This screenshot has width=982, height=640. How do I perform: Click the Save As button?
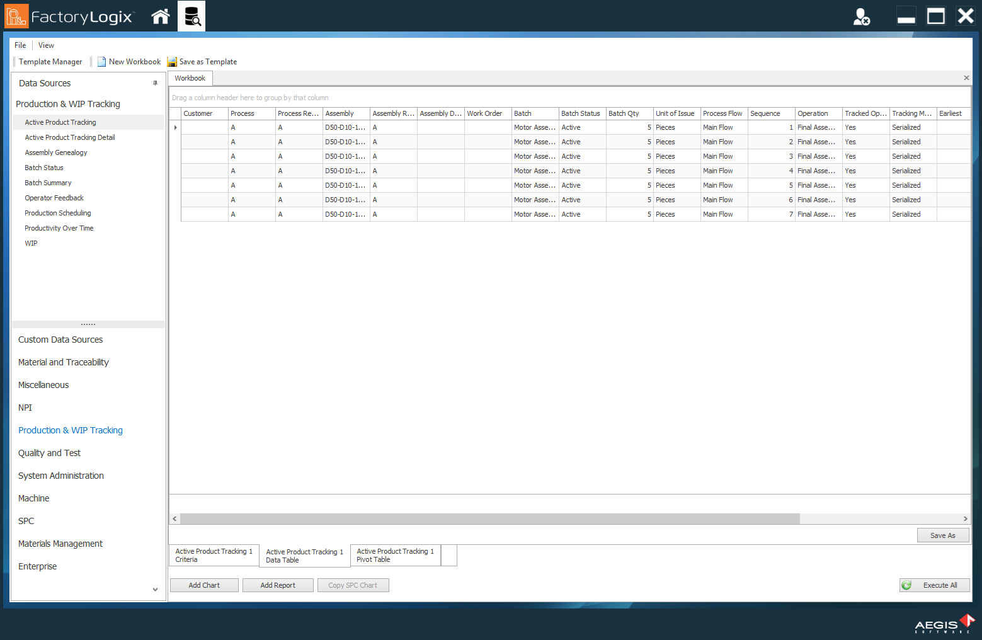[943, 535]
